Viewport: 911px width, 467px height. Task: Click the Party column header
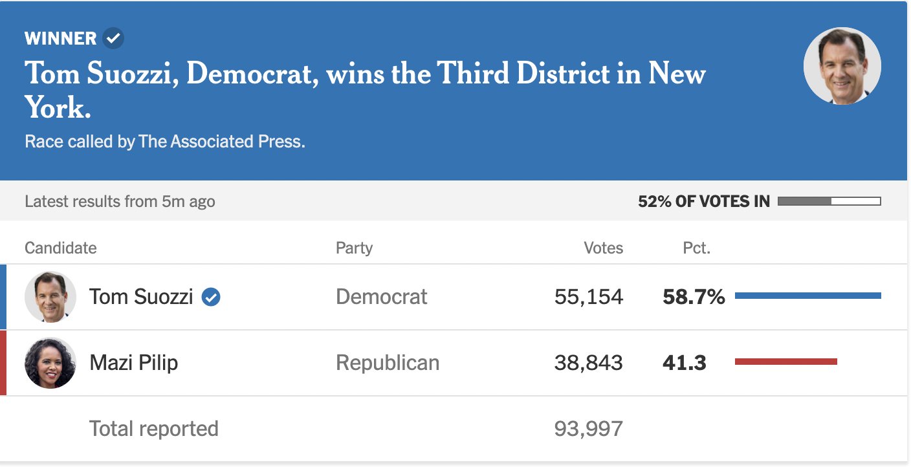(x=355, y=248)
